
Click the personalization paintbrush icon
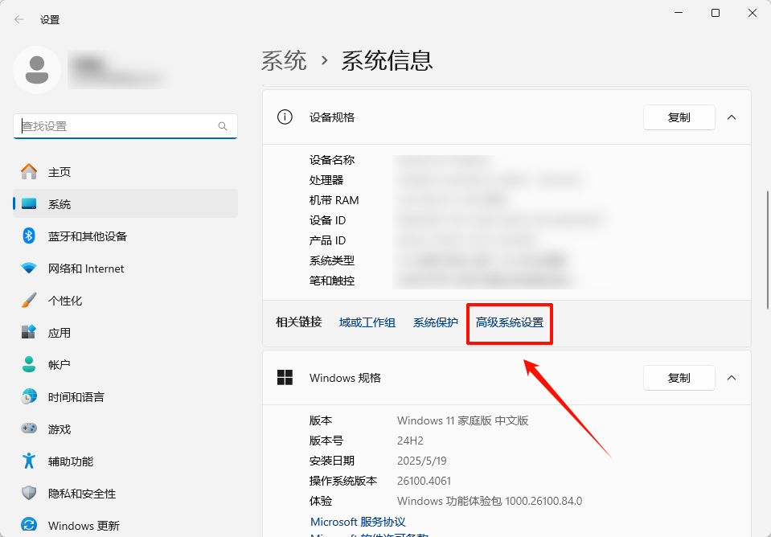click(x=29, y=300)
